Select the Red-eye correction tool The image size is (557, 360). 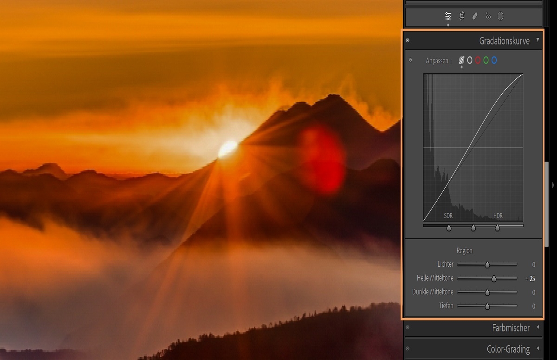488,16
